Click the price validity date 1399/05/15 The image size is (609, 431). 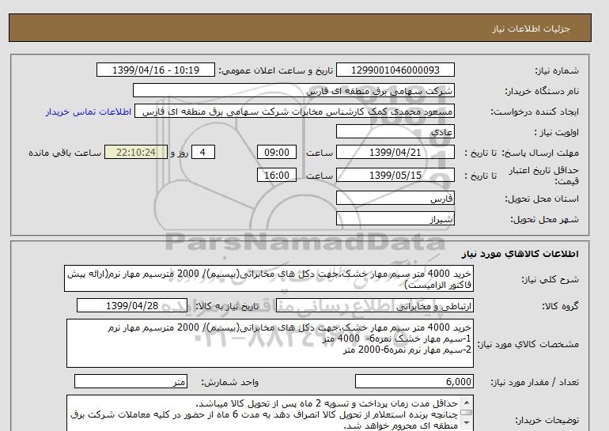pos(395,175)
